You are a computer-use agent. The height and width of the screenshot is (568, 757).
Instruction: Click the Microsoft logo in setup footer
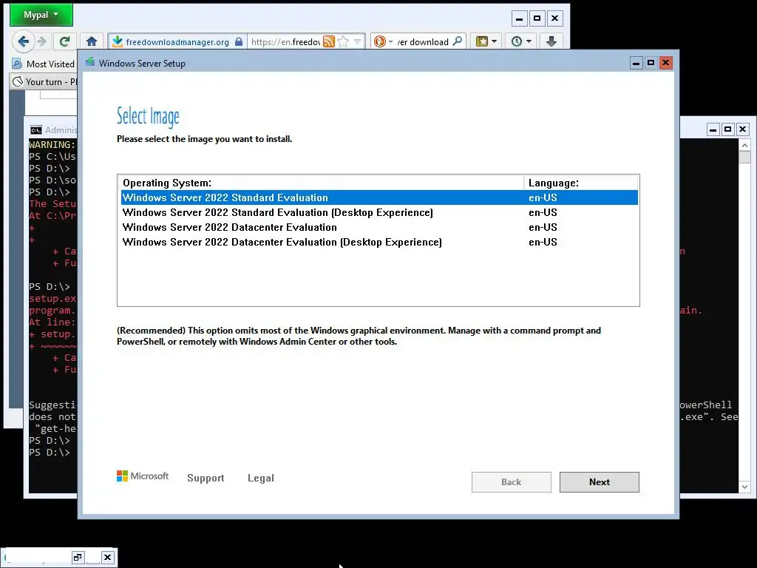pyautogui.click(x=143, y=476)
